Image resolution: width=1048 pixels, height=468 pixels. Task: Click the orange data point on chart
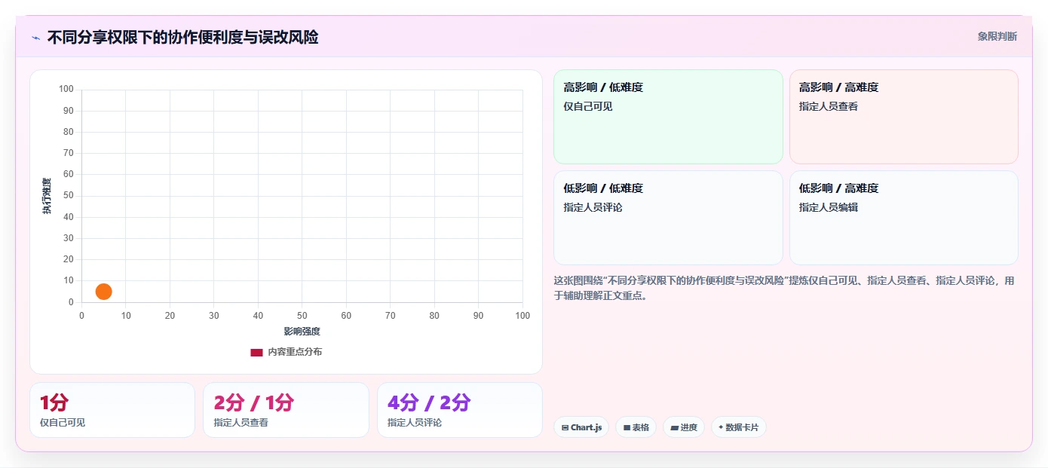point(104,292)
